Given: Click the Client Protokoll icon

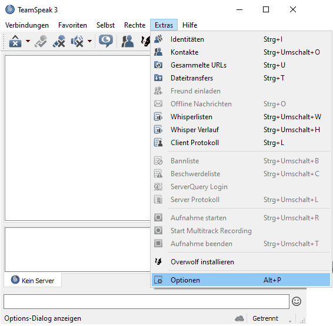Looking at the screenshot, I should tap(158, 143).
